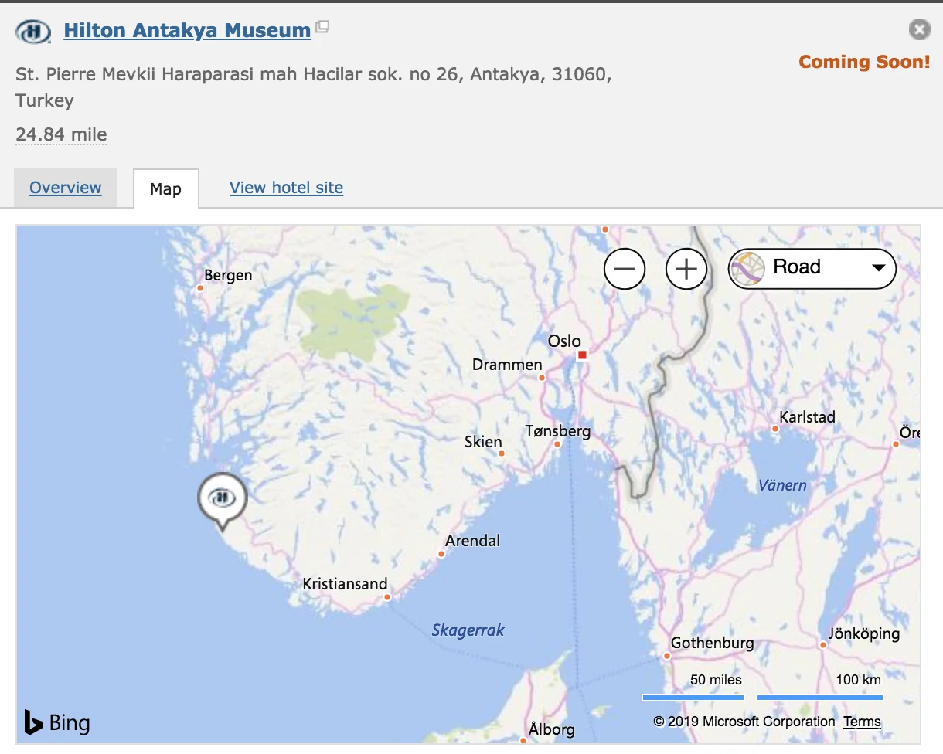
Task: Open the Terms link on the map
Action: 862,722
